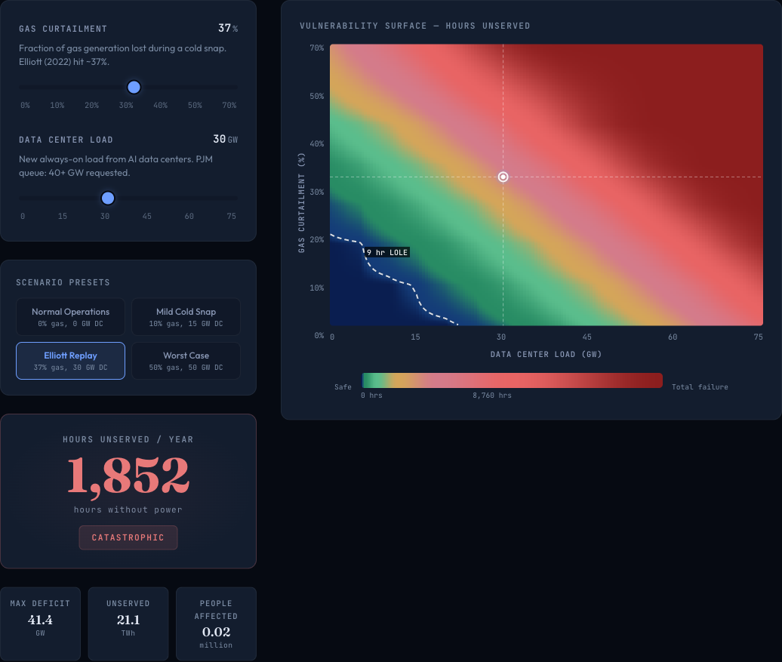The height and width of the screenshot is (662, 782).
Task: Click the UNSERVED TWh stat card
Action: pyautogui.click(x=128, y=624)
